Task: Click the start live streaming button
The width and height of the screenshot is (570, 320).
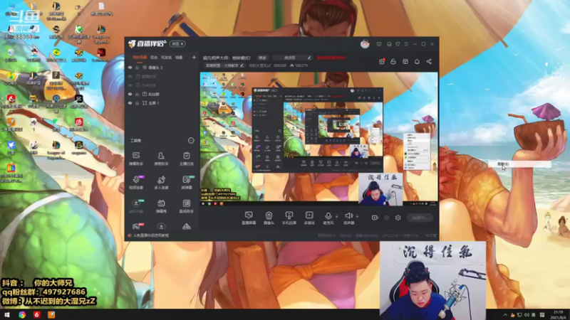Action: pyautogui.click(x=420, y=218)
